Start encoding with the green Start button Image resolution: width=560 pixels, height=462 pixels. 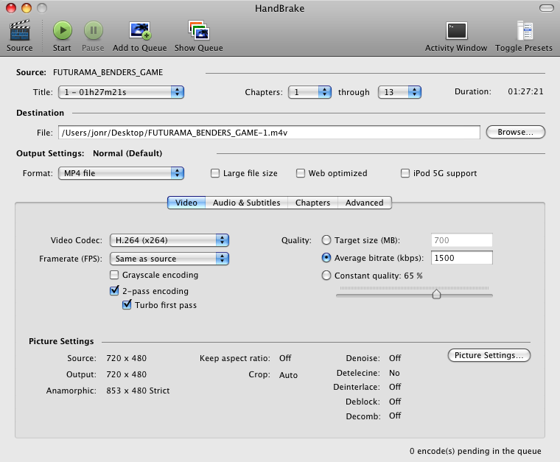(62, 31)
